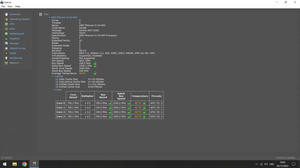Collapse the Cores section
This screenshot has width=300, height=168.
point(53,90)
